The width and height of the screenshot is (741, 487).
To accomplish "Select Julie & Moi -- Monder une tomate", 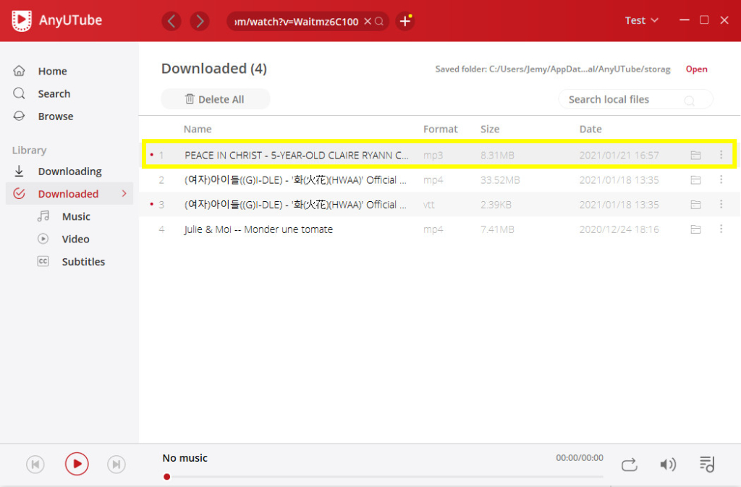I will [258, 229].
